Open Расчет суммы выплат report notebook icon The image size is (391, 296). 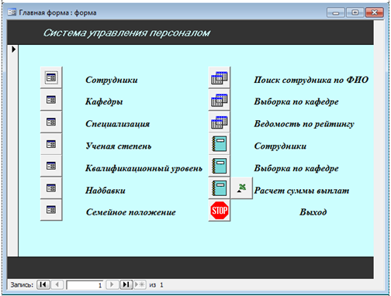(x=220, y=188)
